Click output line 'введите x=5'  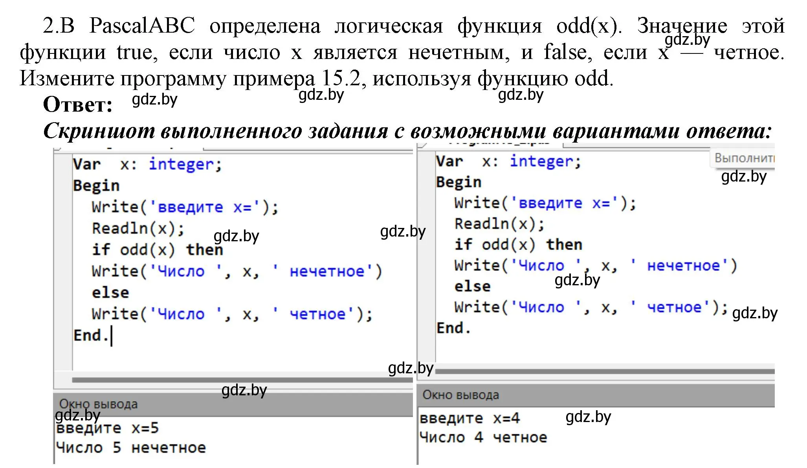click(107, 428)
